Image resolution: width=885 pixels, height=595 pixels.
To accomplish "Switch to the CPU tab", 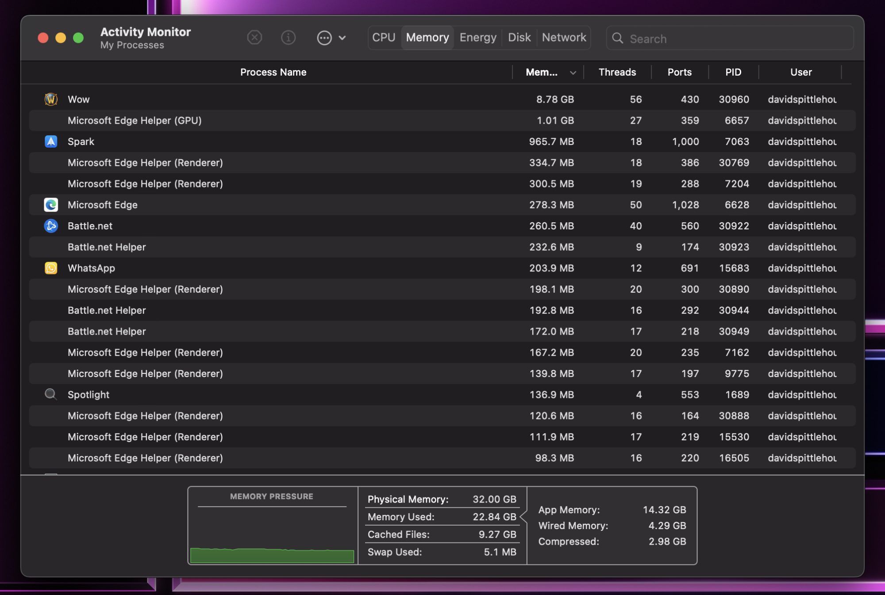I will (x=384, y=38).
